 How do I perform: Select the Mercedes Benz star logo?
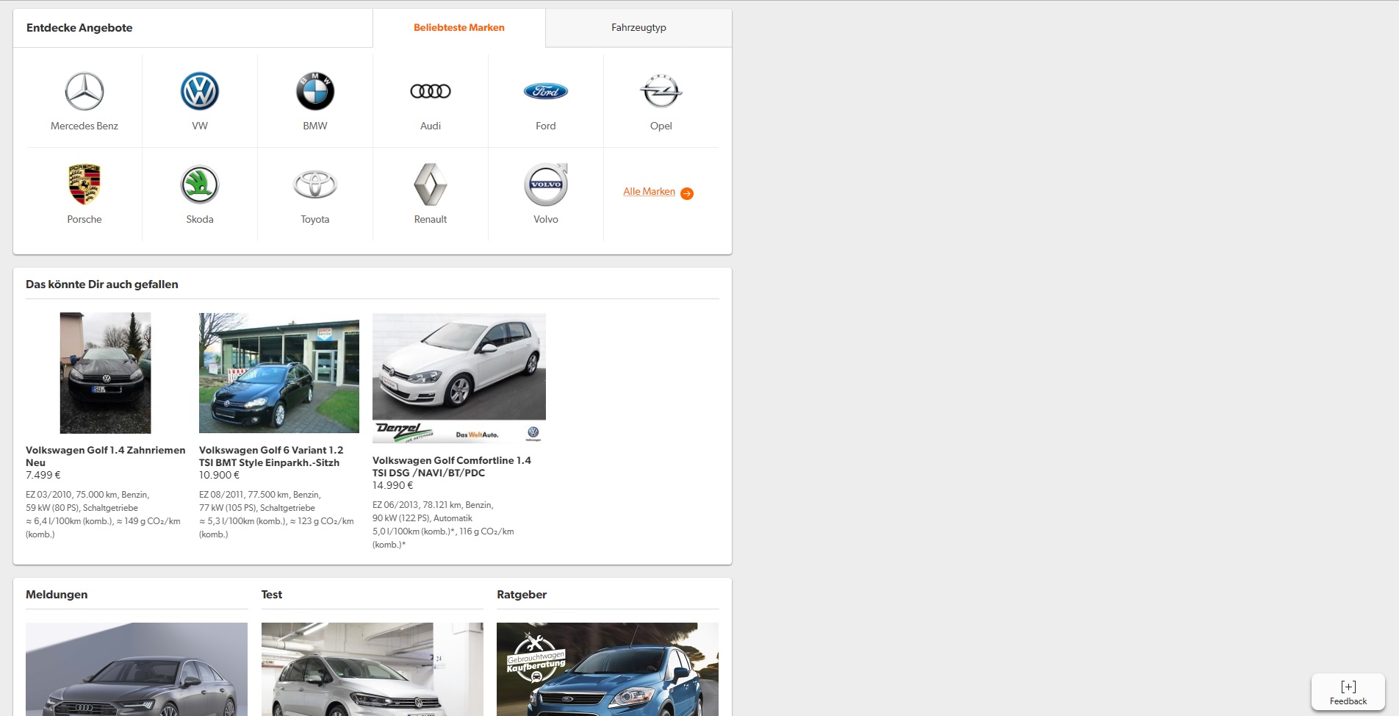pos(84,91)
